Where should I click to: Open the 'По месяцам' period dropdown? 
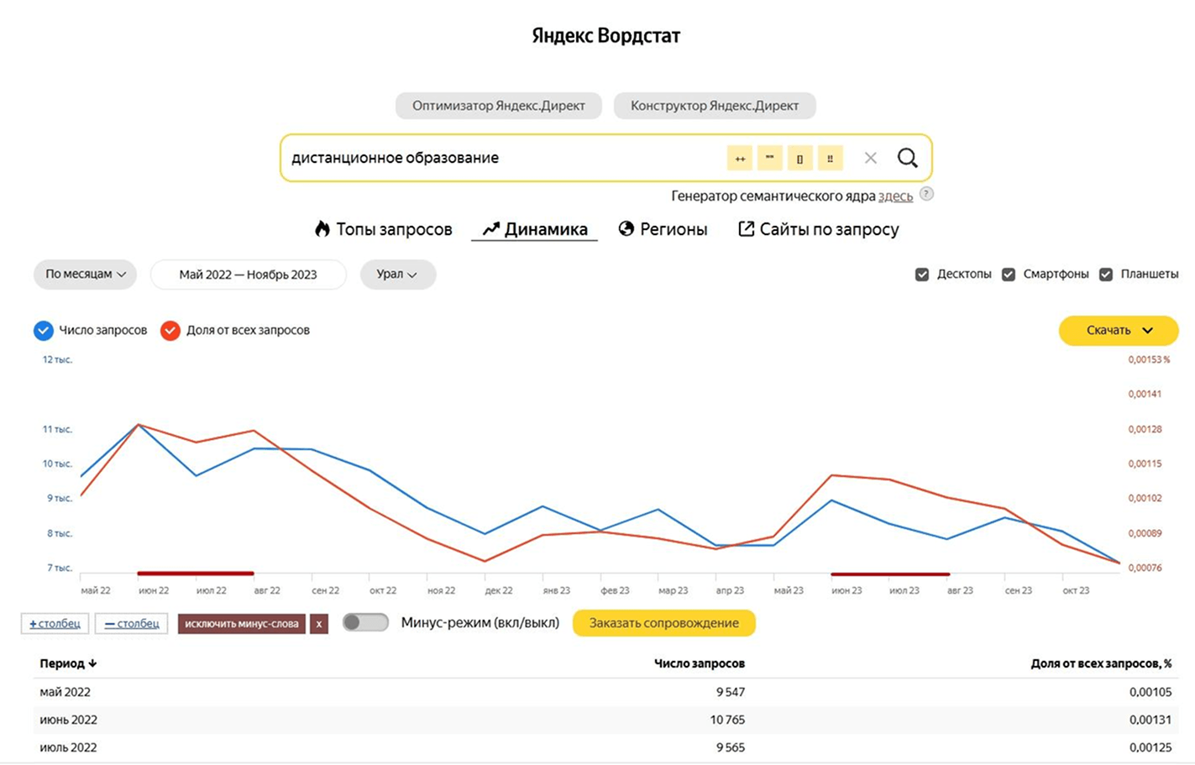tap(85, 275)
